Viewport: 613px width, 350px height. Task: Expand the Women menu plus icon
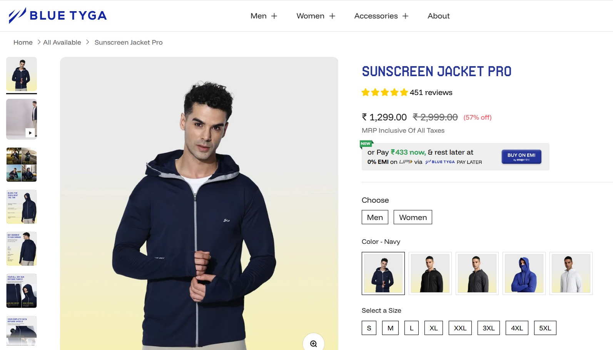click(332, 16)
